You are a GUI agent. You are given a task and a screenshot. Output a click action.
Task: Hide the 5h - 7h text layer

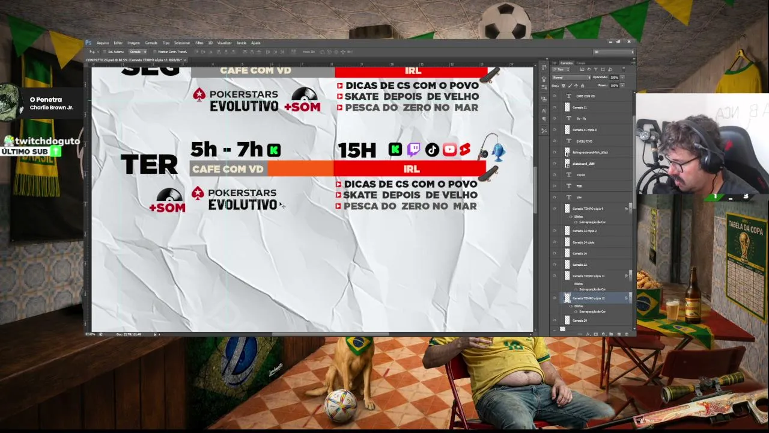[x=555, y=118]
